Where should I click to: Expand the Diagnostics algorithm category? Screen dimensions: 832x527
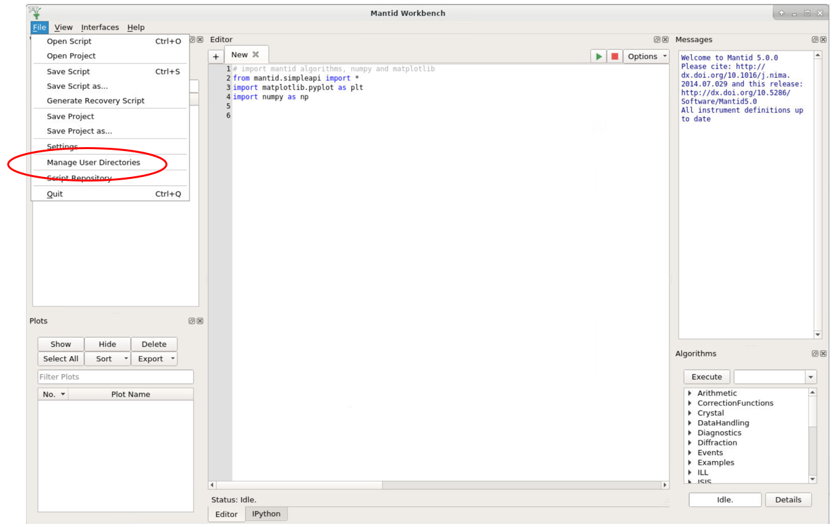pos(690,433)
